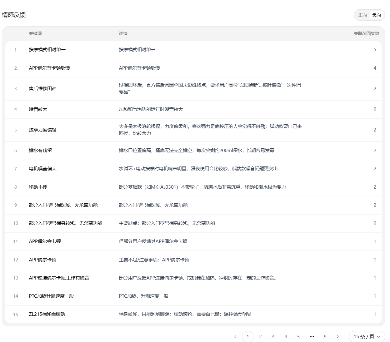Click detail text 按摩模式相对单一 in row 1
390x342 pixels.
[x=137, y=50]
